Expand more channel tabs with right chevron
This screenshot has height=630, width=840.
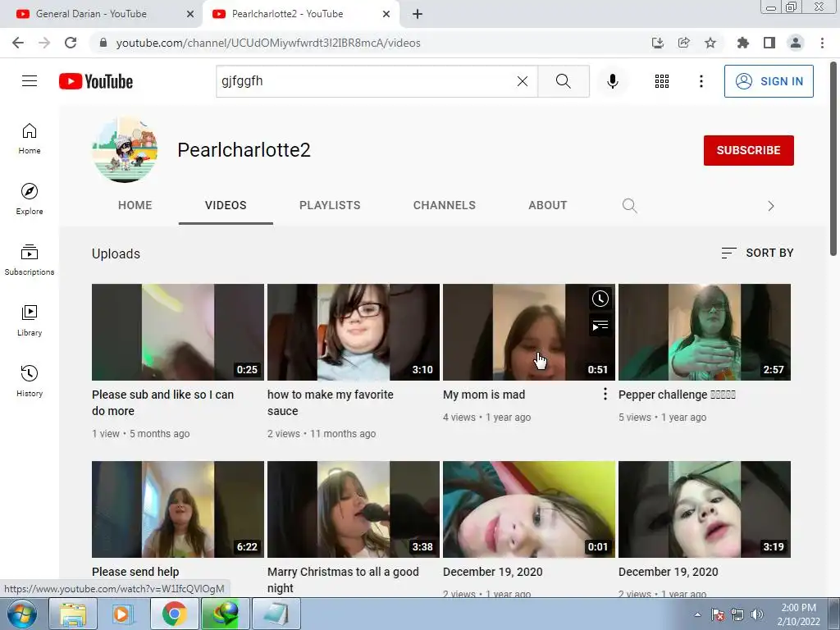pos(770,206)
